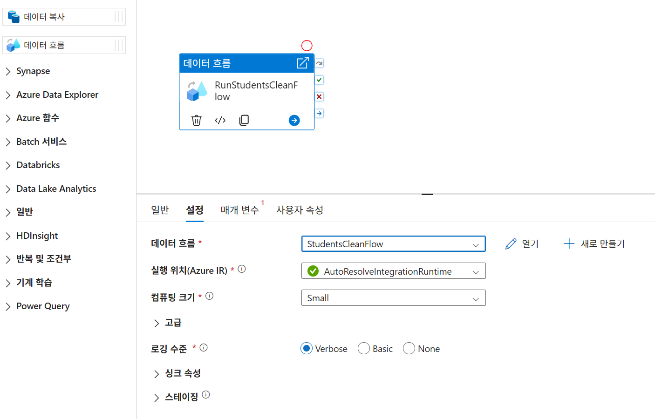
Task: Grab the drag handle of 데이터 흐름 item
Action: coord(119,45)
